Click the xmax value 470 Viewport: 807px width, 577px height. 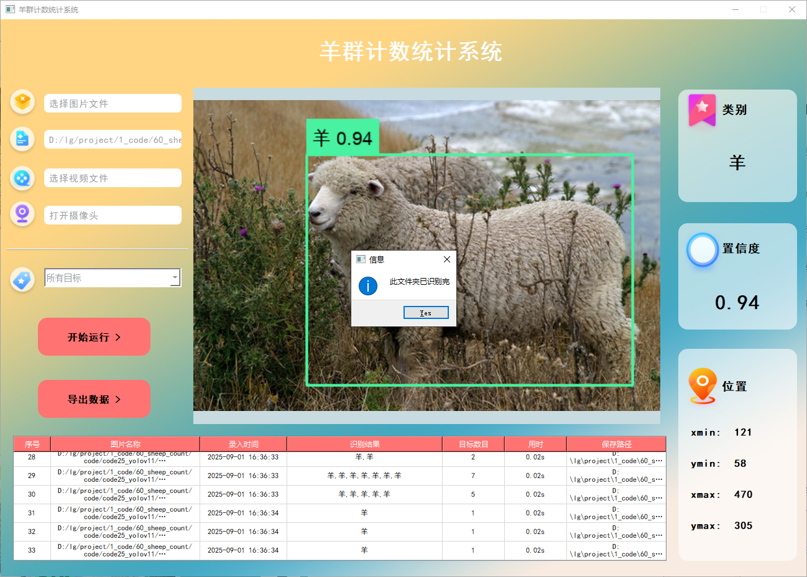pos(743,494)
